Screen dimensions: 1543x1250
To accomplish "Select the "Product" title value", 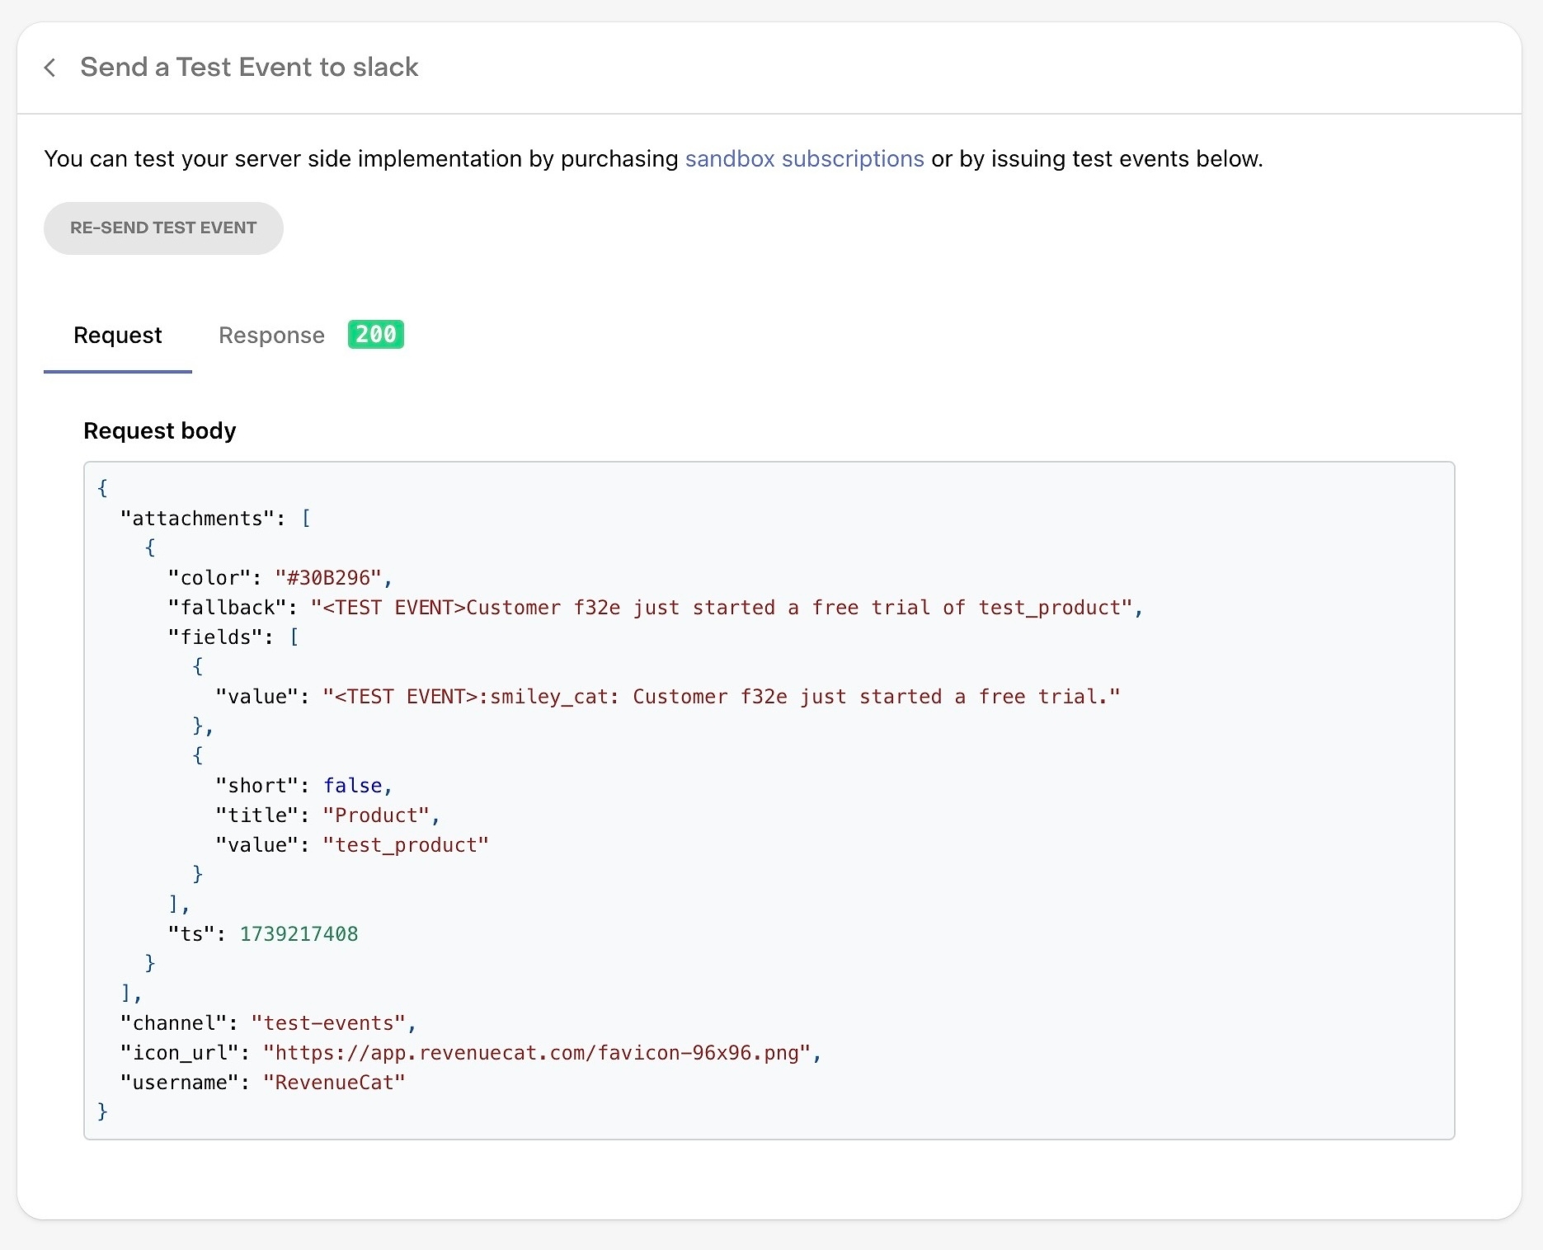I will pos(376,815).
